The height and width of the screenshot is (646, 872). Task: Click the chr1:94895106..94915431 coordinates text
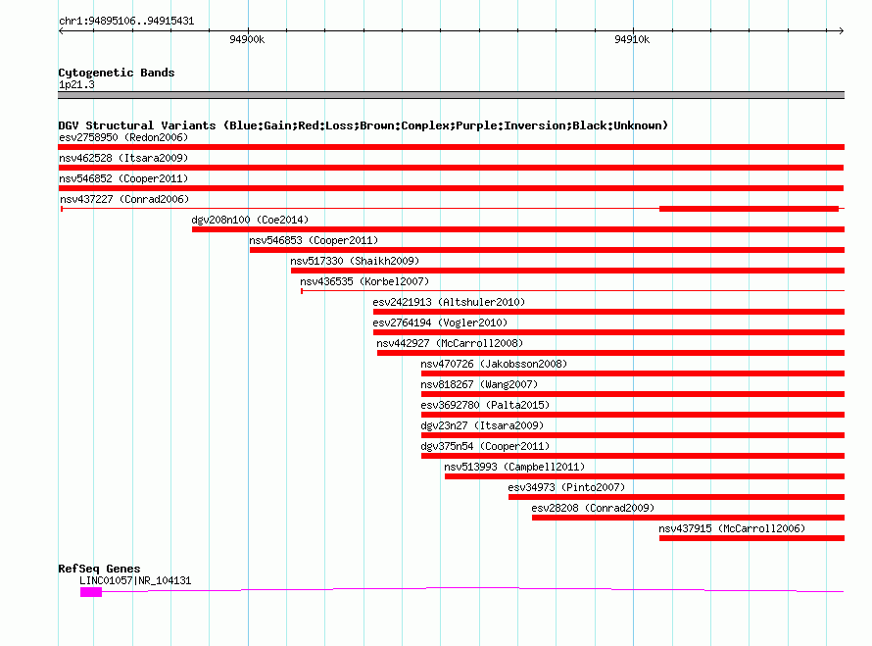(126, 21)
